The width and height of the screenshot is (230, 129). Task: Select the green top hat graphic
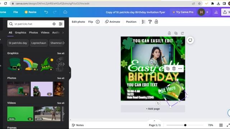[x=14, y=64]
